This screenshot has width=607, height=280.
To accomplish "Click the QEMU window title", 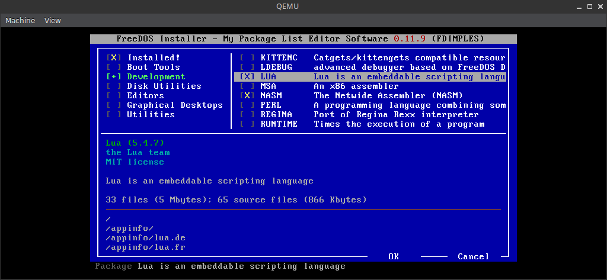I will point(287,7).
